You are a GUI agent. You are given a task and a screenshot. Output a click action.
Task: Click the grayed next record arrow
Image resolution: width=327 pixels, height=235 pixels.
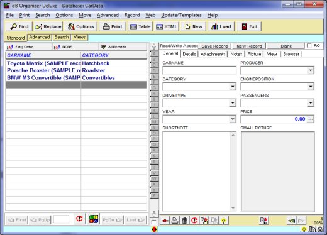(301, 221)
